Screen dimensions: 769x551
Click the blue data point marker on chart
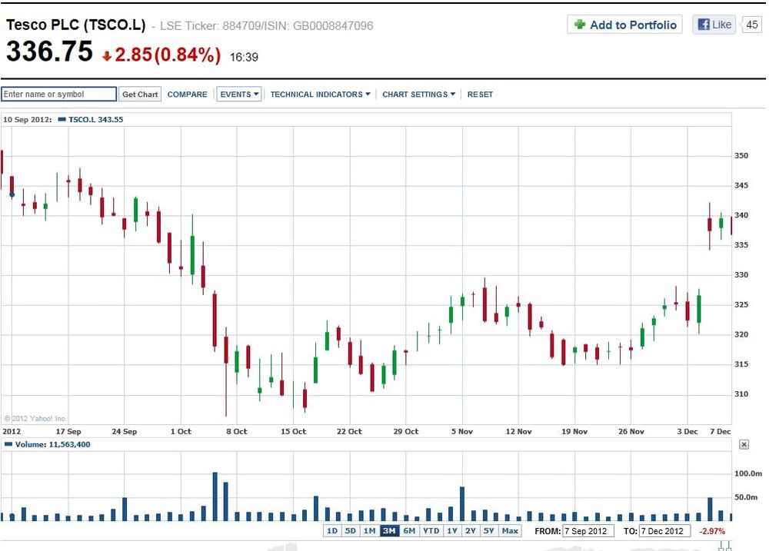coord(12,195)
